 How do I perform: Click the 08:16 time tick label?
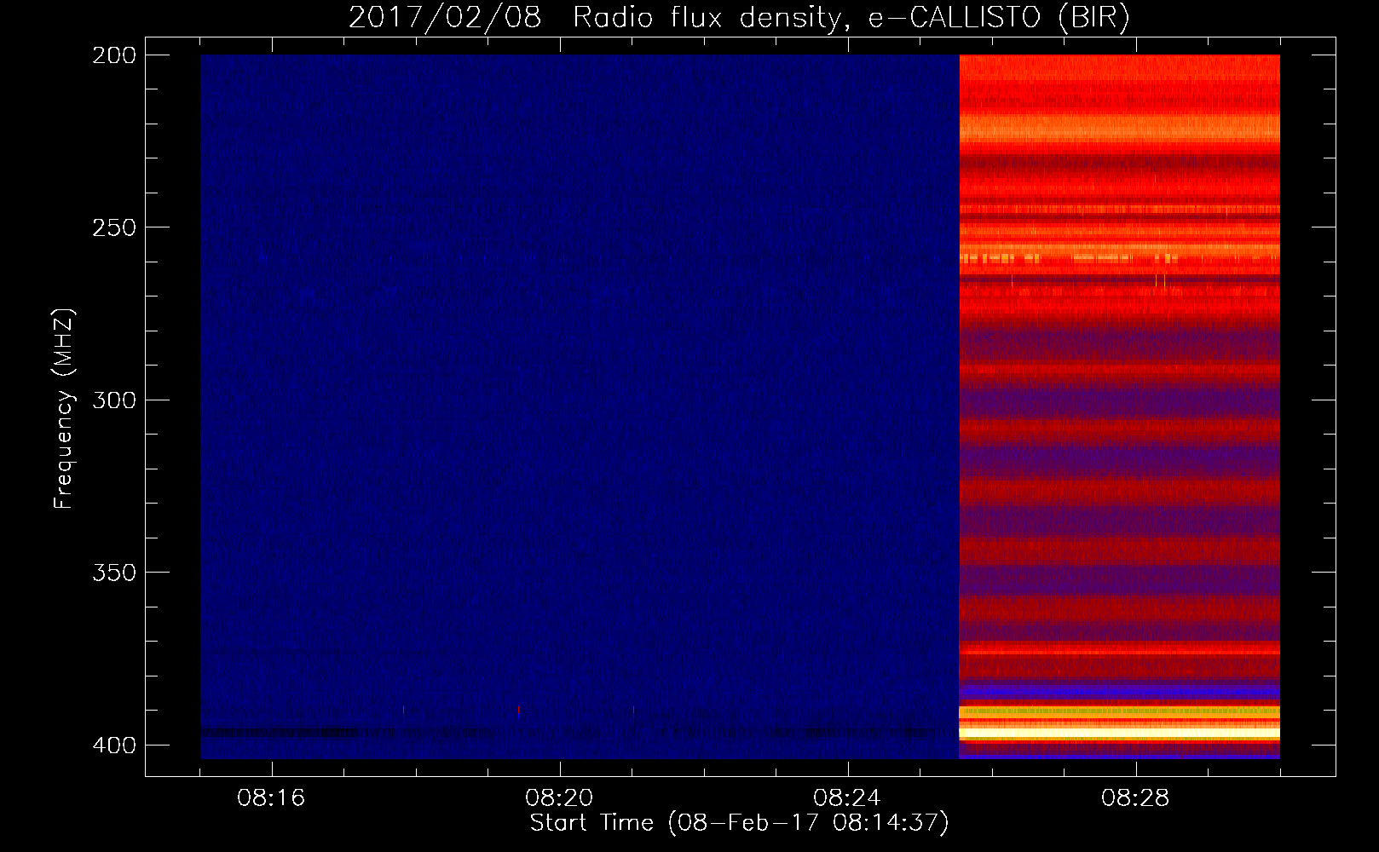[271, 798]
